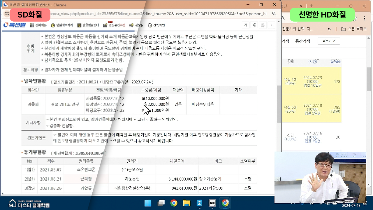Image resolution: width=373 pixels, height=210 pixels.
Task: Click the (주)금오스틸 owner cell
Action: pos(132,169)
